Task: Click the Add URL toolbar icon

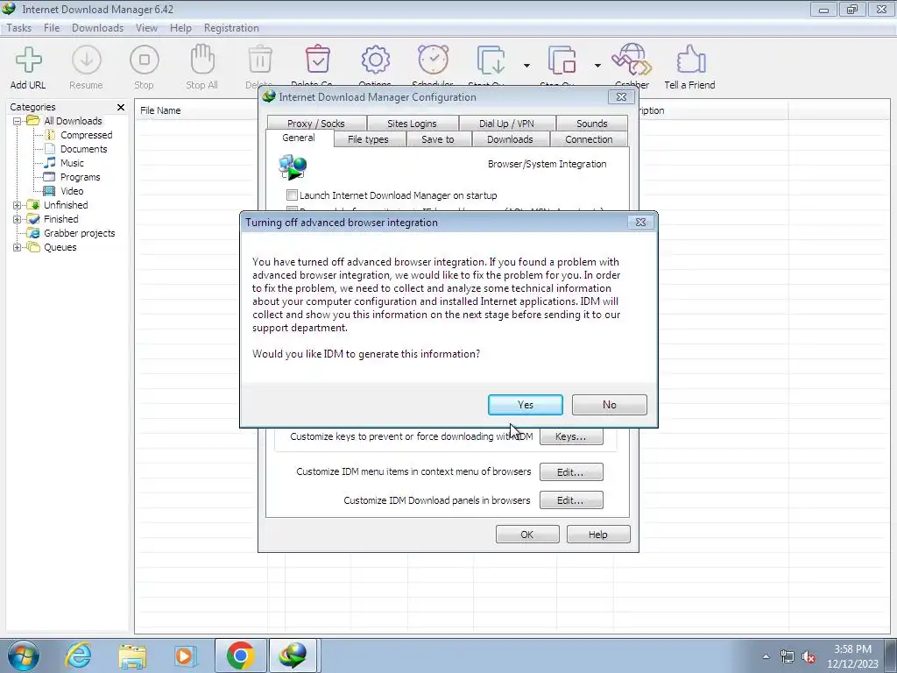Action: click(28, 60)
